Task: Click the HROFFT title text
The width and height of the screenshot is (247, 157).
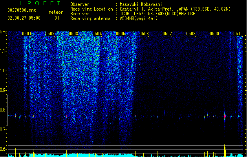Action: pyautogui.click(x=40, y=3)
